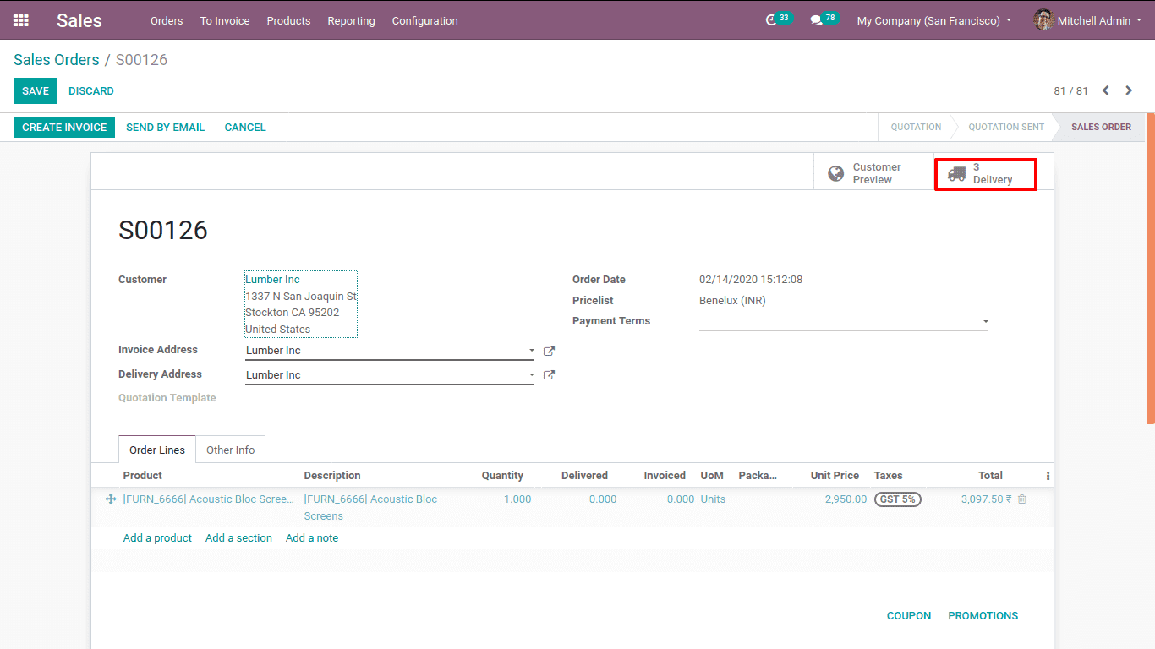Screen dimensions: 1155x649
Task: Click the Delivered column header
Action: [x=584, y=476]
